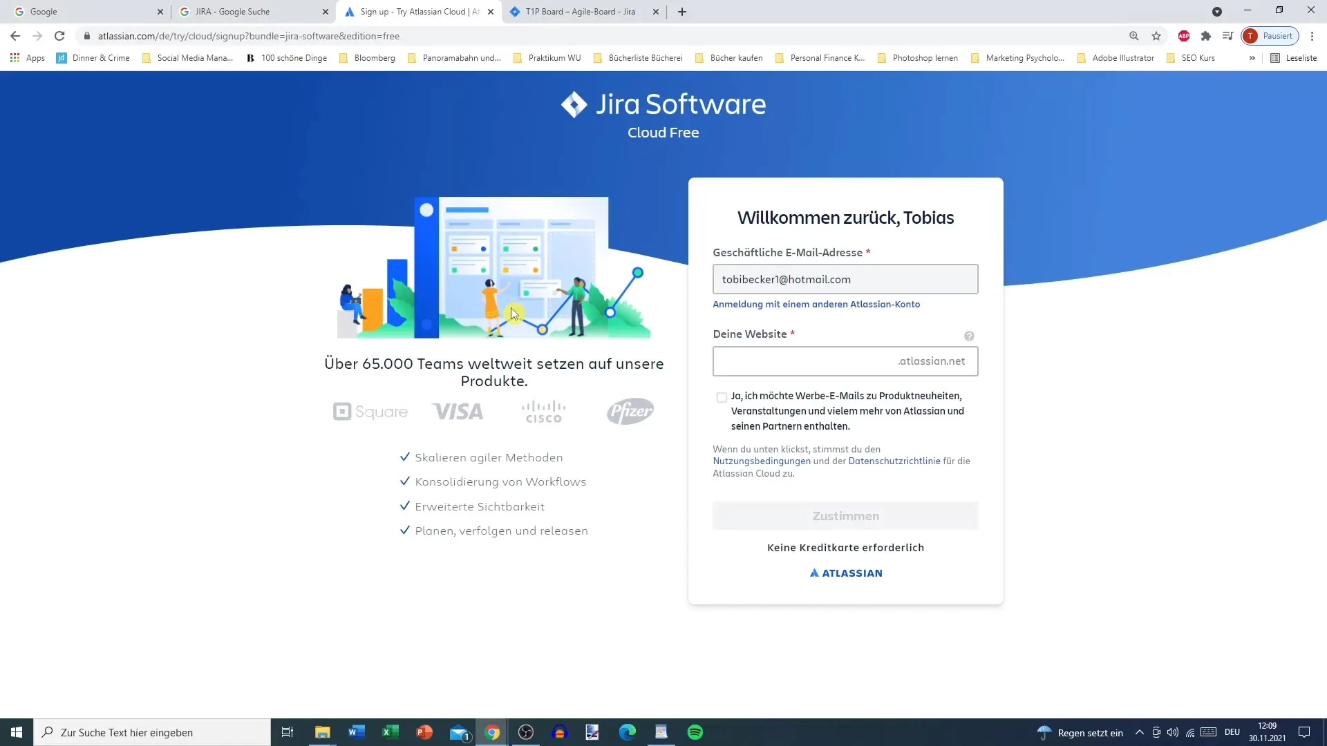Click the Pausiert profile button
Image resolution: width=1327 pixels, height=746 pixels.
click(1270, 36)
